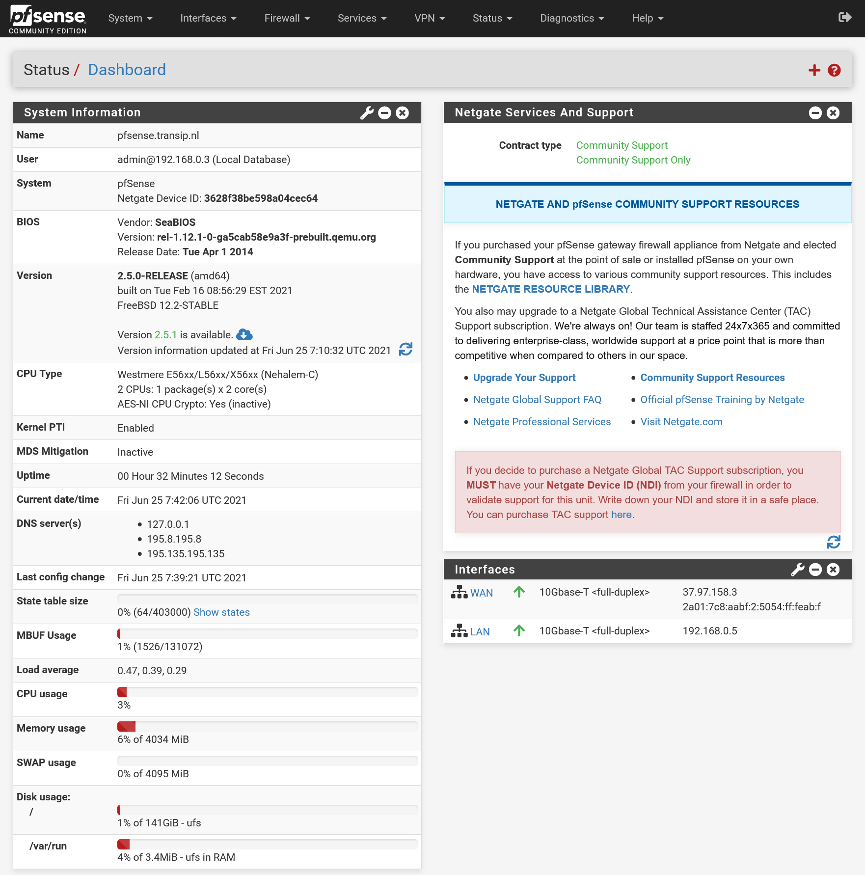Image resolution: width=865 pixels, height=875 pixels.
Task: Click the LAN network interface icon
Action: pyautogui.click(x=460, y=631)
